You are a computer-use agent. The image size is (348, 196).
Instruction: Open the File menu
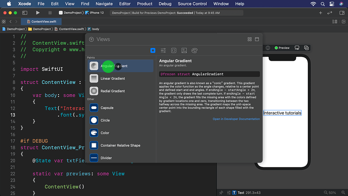coord(41,4)
